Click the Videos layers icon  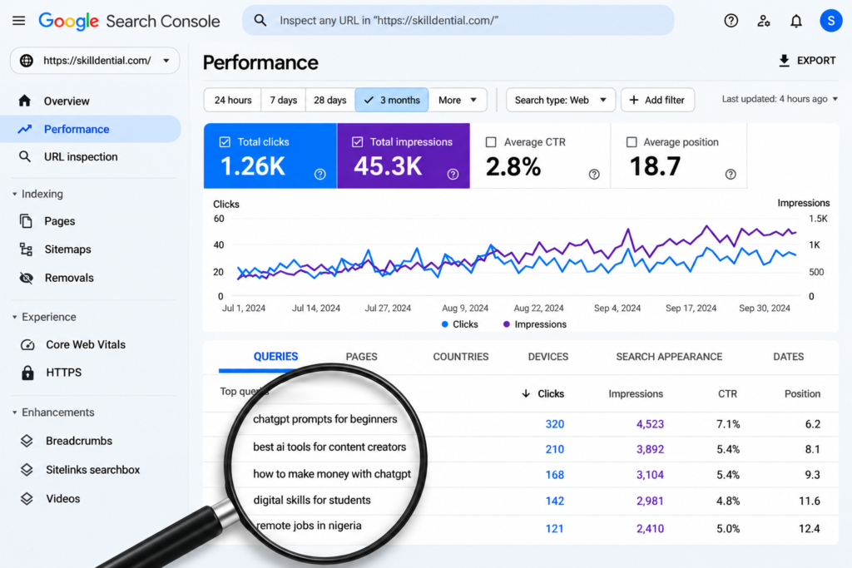tap(27, 498)
